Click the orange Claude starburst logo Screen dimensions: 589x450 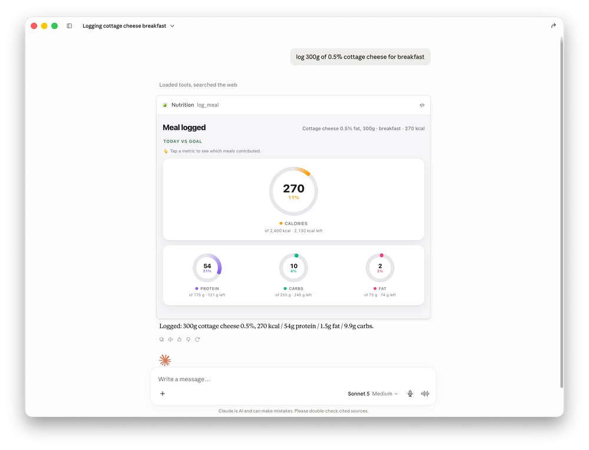tap(165, 361)
